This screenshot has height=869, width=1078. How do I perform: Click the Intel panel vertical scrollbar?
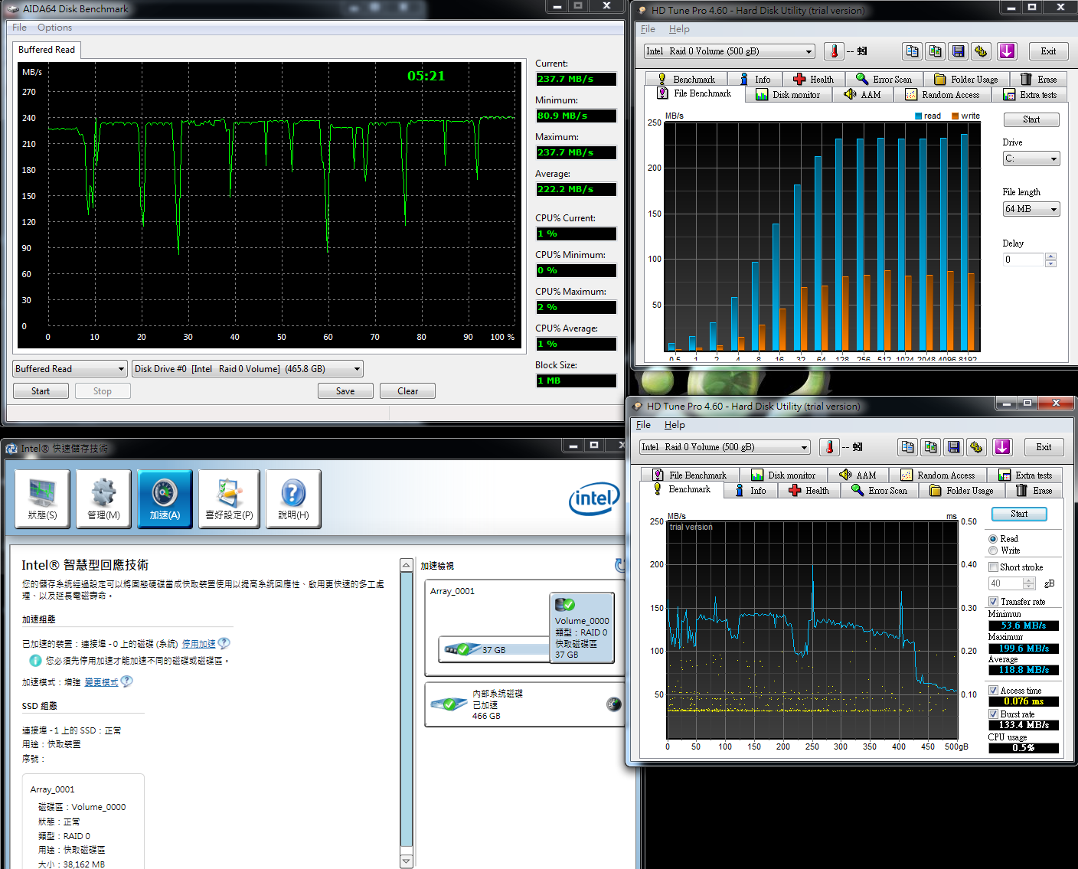[x=407, y=713]
